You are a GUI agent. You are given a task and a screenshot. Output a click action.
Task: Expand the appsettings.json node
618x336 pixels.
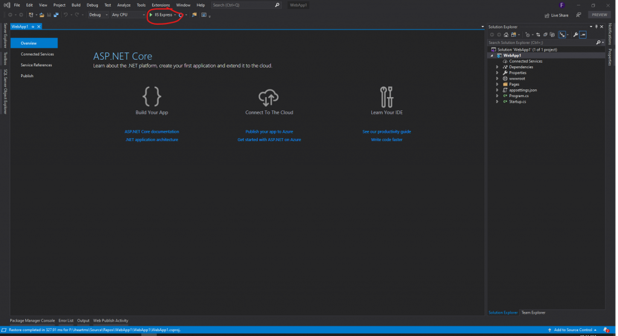tap(497, 90)
